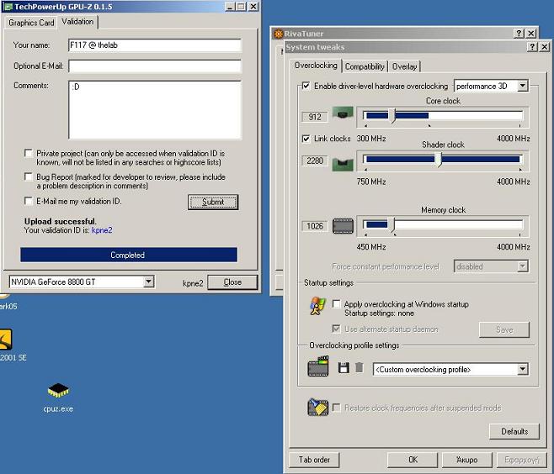Save overclocking profile with floppy icon
Image resolution: width=554 pixels, height=474 pixels.
[344, 367]
